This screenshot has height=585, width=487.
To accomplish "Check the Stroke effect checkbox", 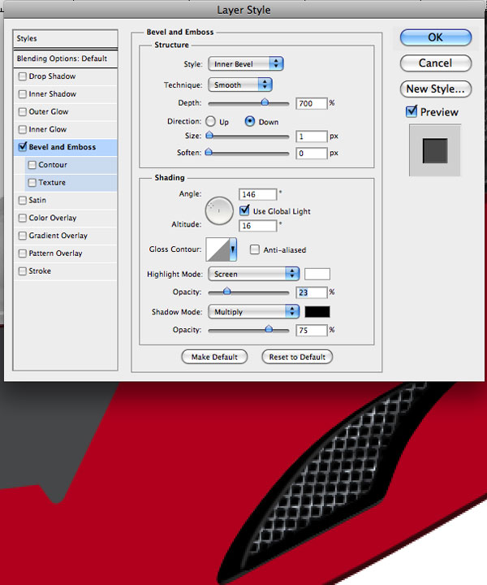I will [23, 271].
